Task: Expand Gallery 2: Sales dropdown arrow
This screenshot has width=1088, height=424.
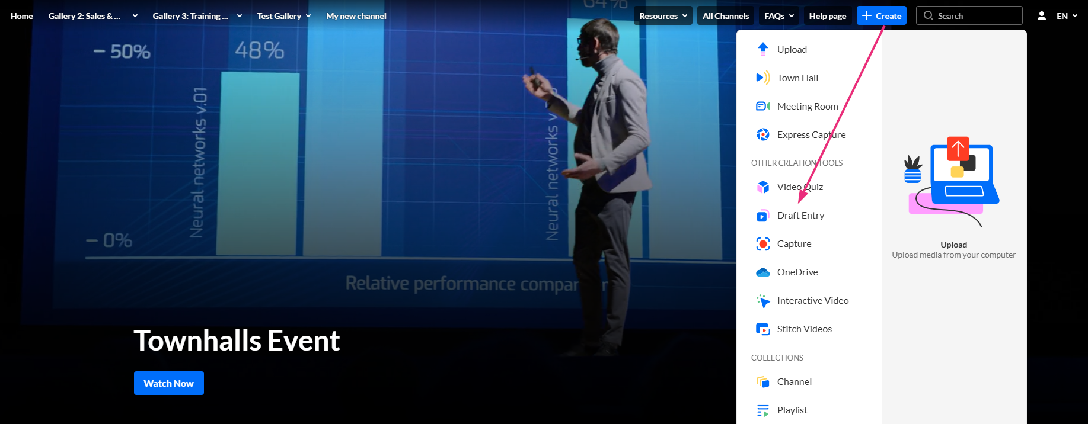Action: tap(135, 16)
